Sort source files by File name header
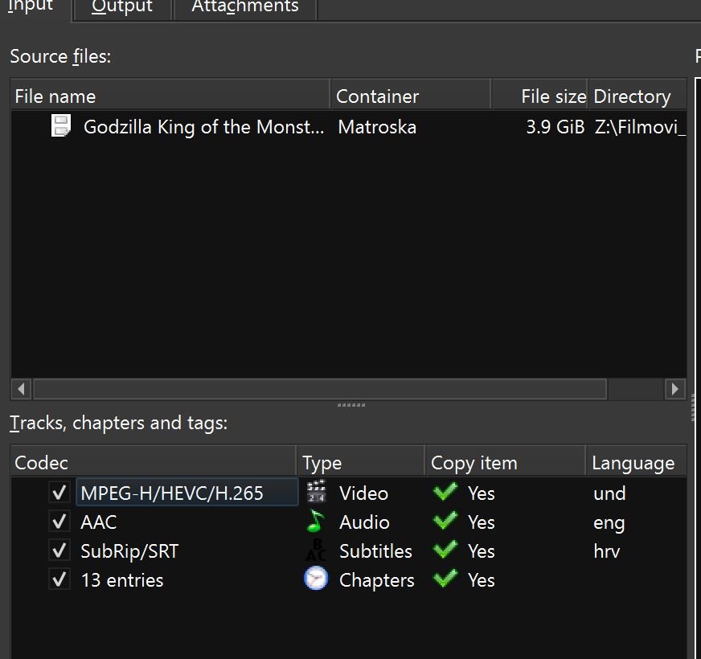Screen dimensions: 701x659 click(x=170, y=95)
